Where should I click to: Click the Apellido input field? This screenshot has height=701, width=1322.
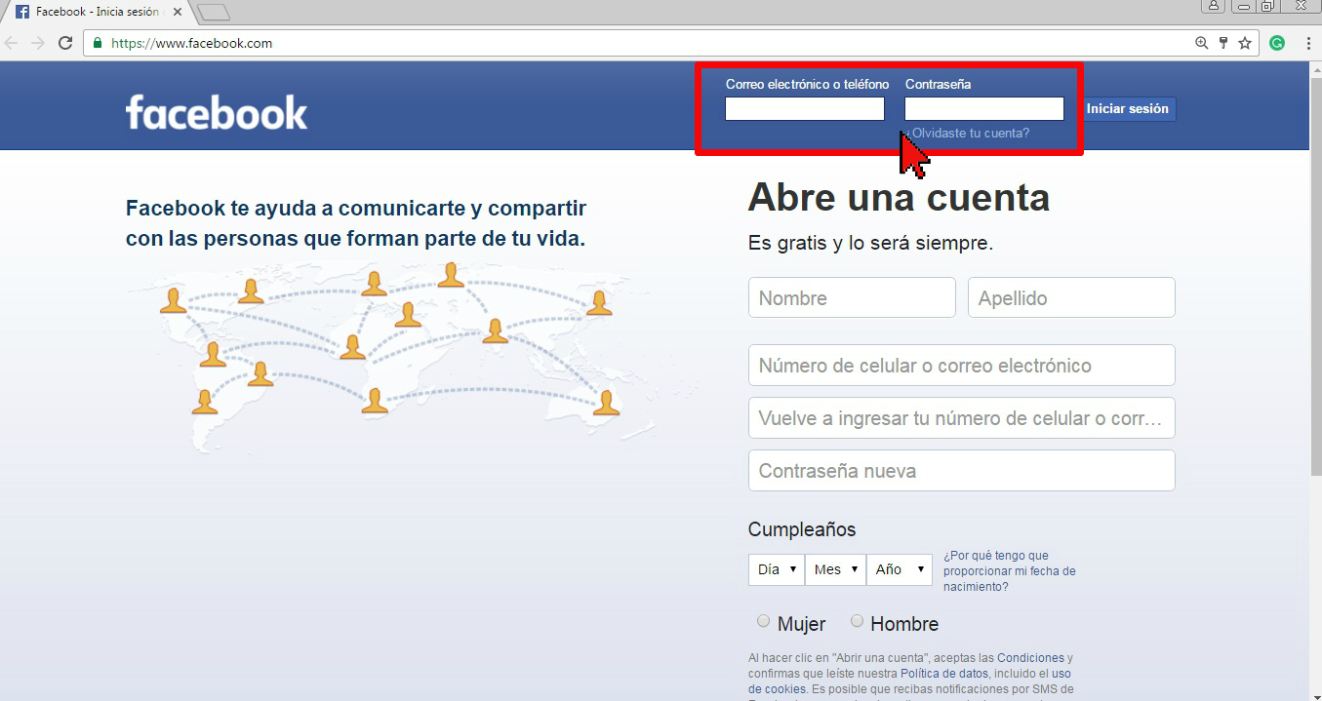(1071, 297)
